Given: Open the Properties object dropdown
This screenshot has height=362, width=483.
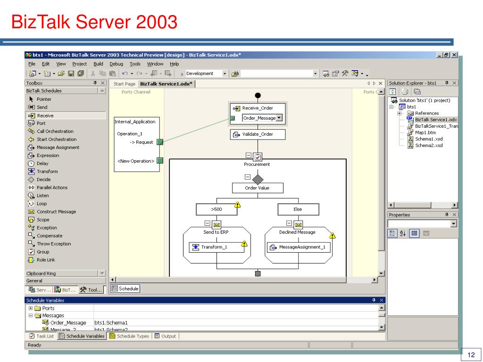Looking at the screenshot, I should pyautogui.click(x=453, y=224).
